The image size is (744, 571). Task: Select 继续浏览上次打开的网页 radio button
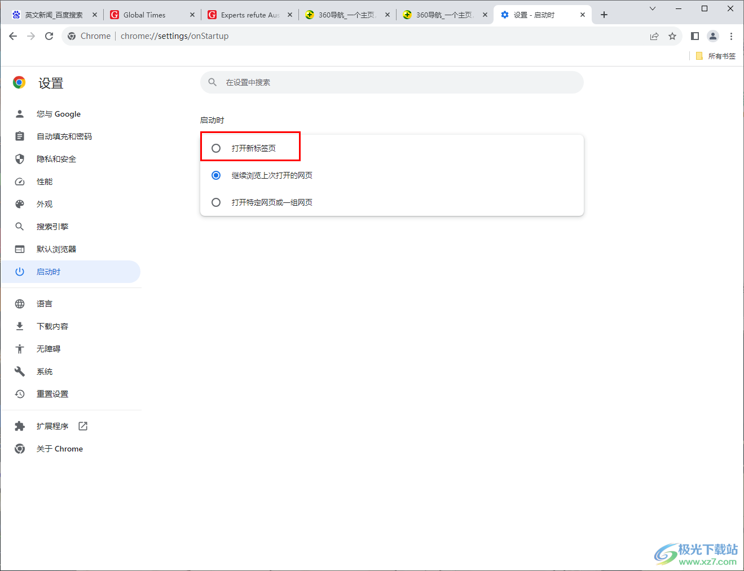[216, 175]
